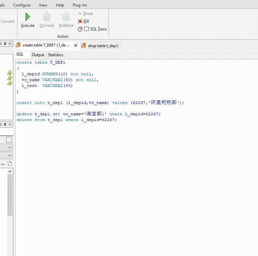This screenshot has height=256, width=258.
Task: Switch to the Statistics sub-tab
Action: click(56, 55)
